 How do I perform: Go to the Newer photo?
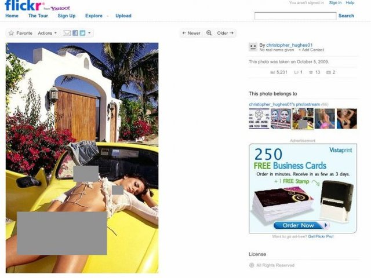[x=191, y=33]
